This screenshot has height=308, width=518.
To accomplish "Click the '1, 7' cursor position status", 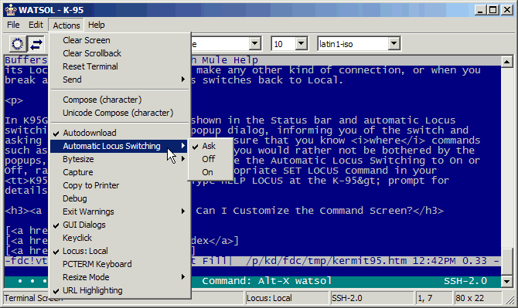I will (x=434, y=298).
